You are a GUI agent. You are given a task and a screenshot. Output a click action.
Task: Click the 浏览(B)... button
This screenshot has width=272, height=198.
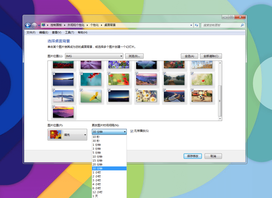click(134, 56)
